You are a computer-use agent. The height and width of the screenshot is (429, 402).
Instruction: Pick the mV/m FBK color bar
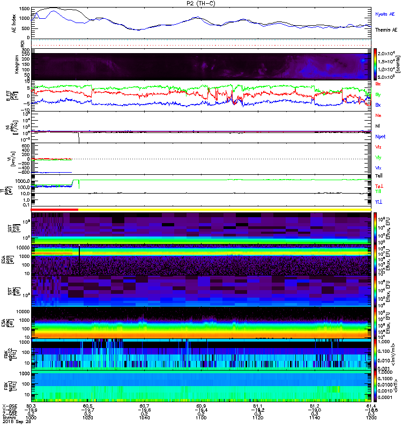375,354
